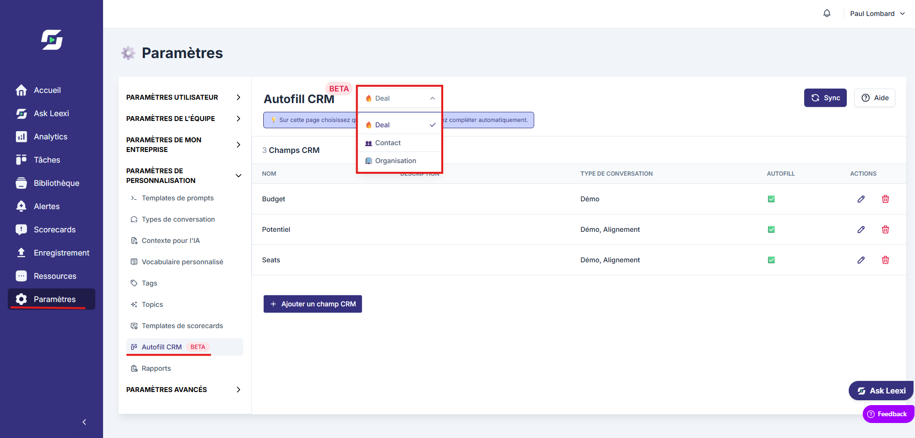915x438 pixels.
Task: Open the Tâches section
Action: tap(51, 160)
